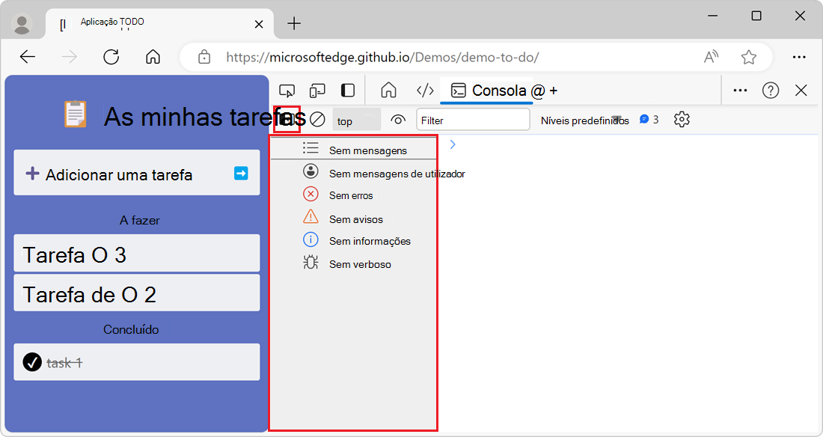This screenshot has height=437, width=823.
Task: Toggle the live expression eye icon
Action: click(398, 120)
